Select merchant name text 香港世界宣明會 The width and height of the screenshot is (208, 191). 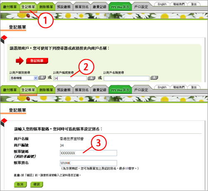[72, 139]
